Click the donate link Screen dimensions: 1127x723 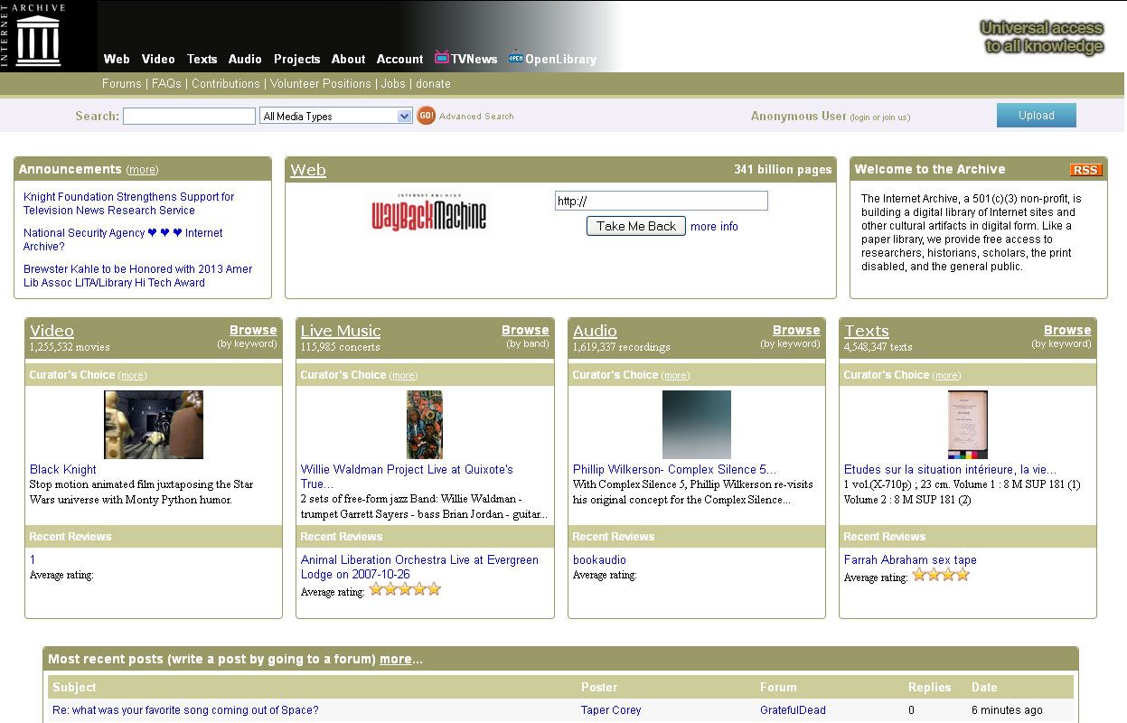433,83
